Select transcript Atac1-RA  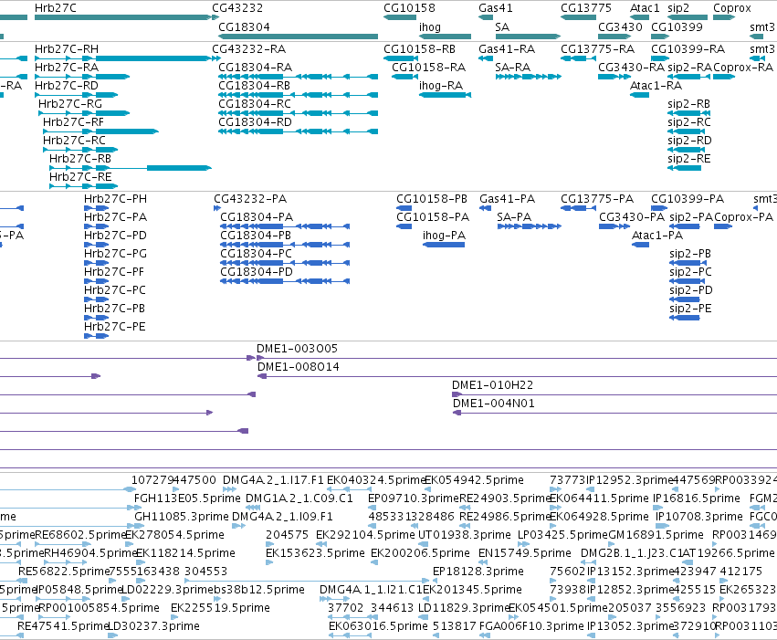pos(639,95)
